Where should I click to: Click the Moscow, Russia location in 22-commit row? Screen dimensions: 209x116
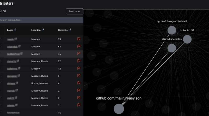[40, 61]
